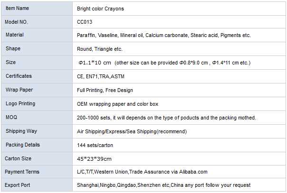Click the Item Name label cell
This screenshot has width=287, height=193.
[x=18, y=8]
